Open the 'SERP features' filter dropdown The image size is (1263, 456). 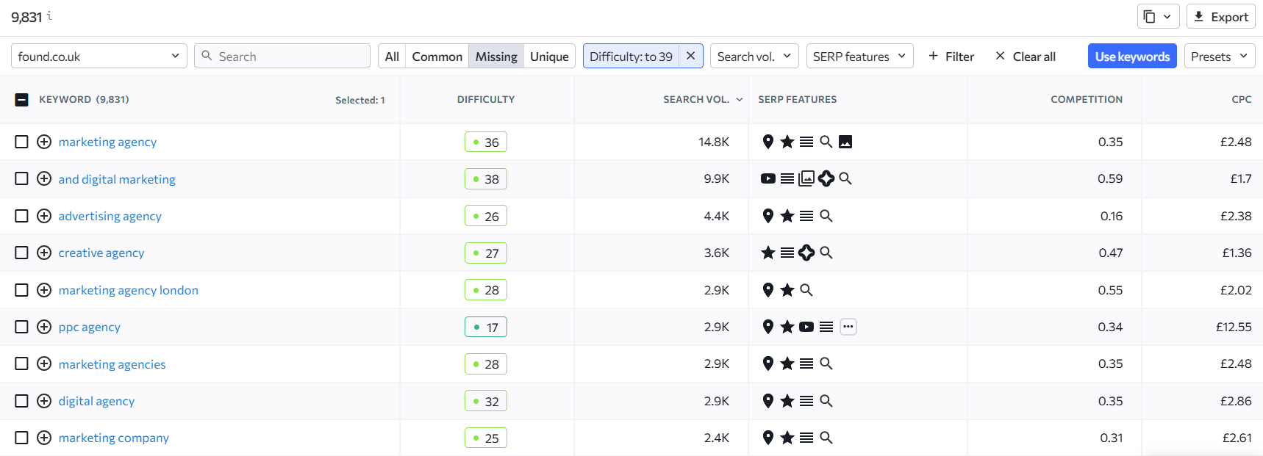[x=859, y=57]
